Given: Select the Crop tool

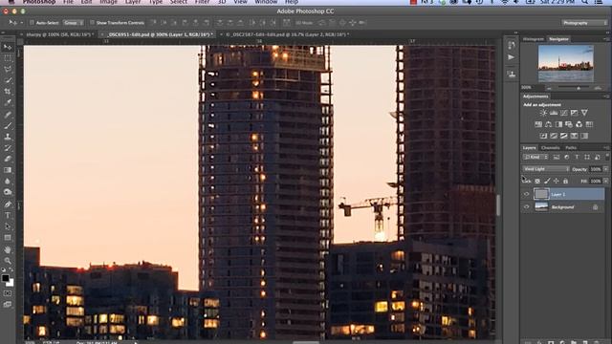Looking at the screenshot, I should pyautogui.click(x=8, y=92).
